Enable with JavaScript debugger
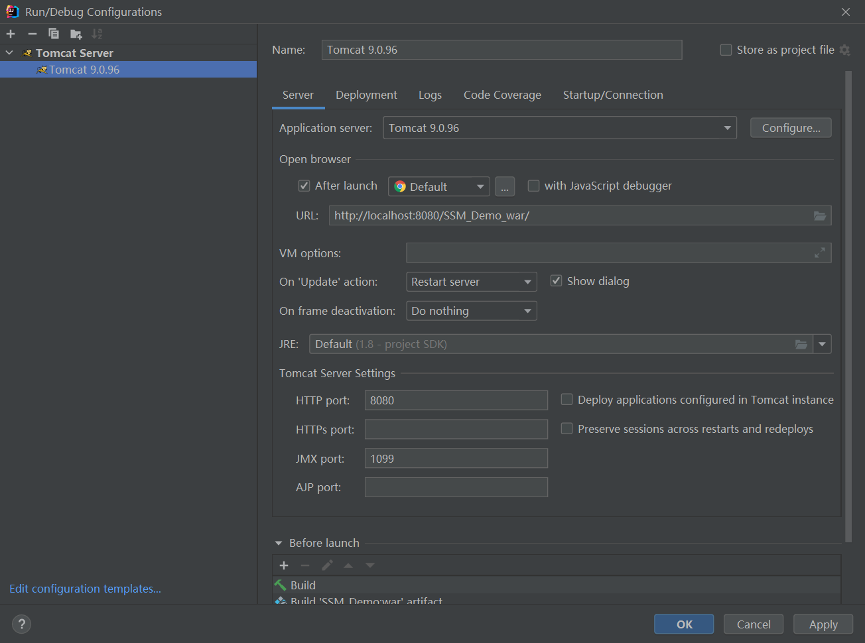Viewport: 865px width, 643px height. (533, 186)
